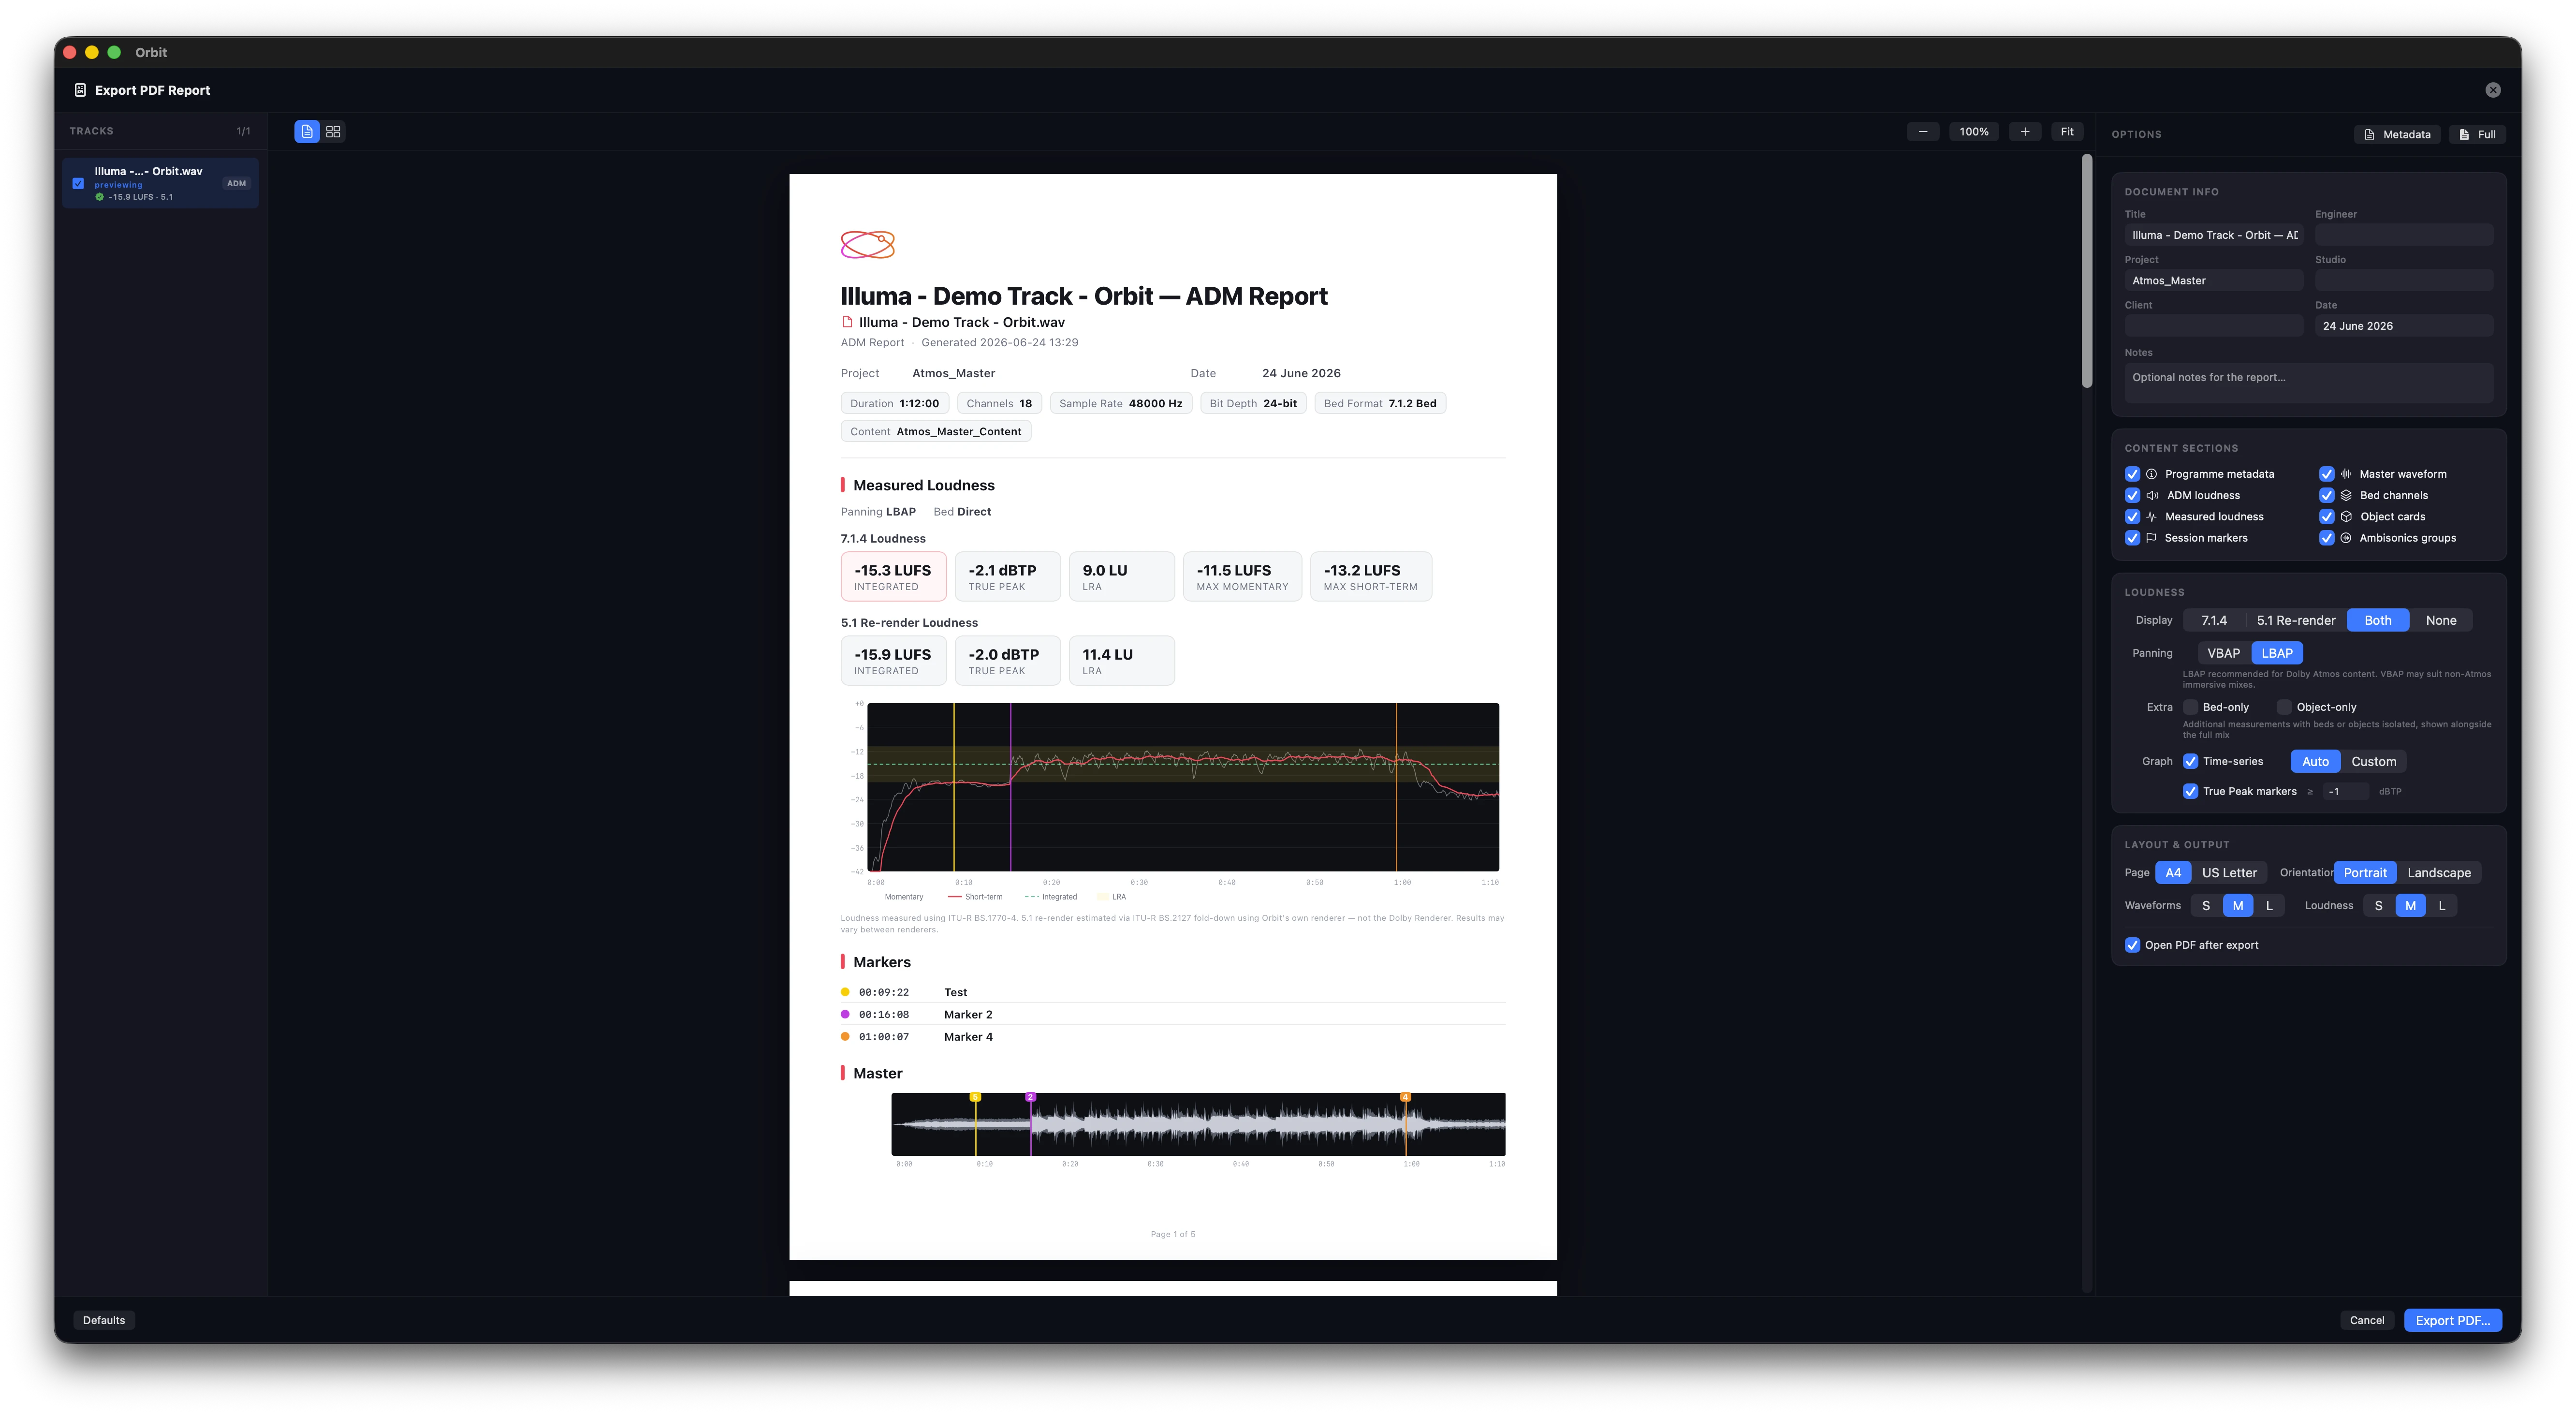The image size is (2576, 1415).
Task: Click the green status icon under Orbit.wav track
Action: pos(99,197)
